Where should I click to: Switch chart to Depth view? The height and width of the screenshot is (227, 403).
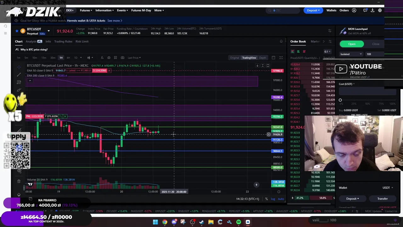pos(263,58)
